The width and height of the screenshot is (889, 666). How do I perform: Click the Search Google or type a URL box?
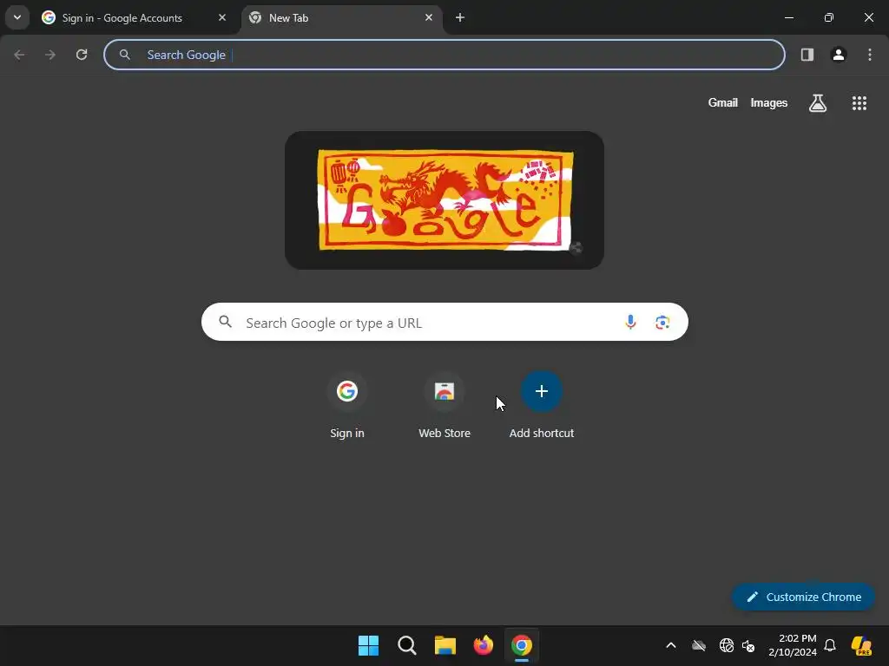(444, 322)
